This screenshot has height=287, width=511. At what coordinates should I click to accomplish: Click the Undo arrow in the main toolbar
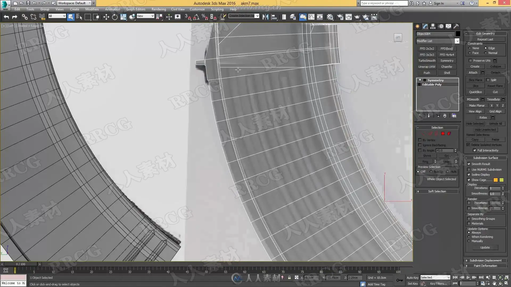(x=6, y=17)
